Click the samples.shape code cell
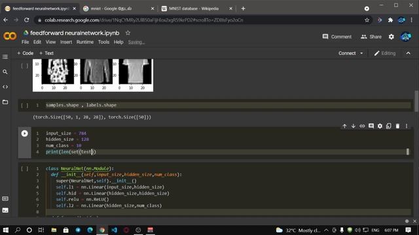419x235 pixels. click(228, 105)
